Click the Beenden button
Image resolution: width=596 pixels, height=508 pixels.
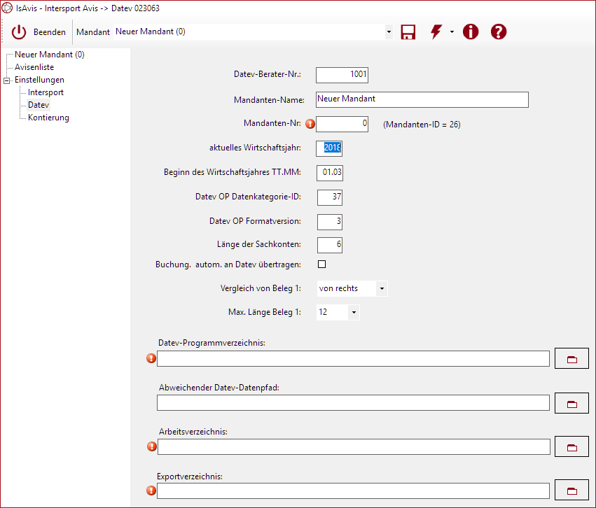[x=39, y=32]
